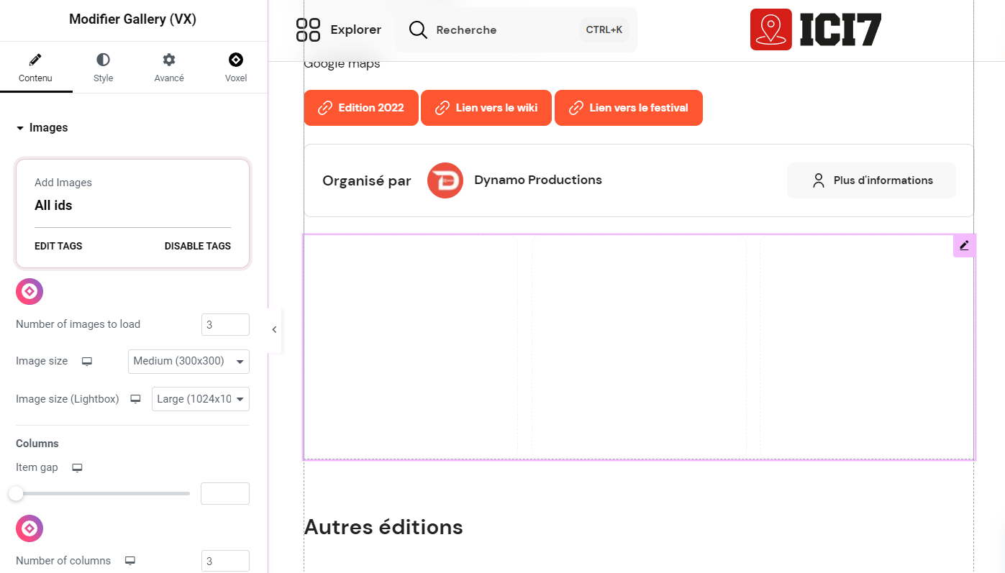The width and height of the screenshot is (1005, 573).
Task: Click the monitor icon next to Image size (Lightbox)
Action: click(x=135, y=399)
